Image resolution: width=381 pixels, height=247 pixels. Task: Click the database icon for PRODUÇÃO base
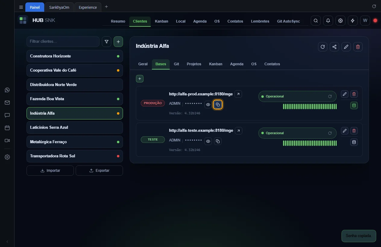click(x=354, y=106)
